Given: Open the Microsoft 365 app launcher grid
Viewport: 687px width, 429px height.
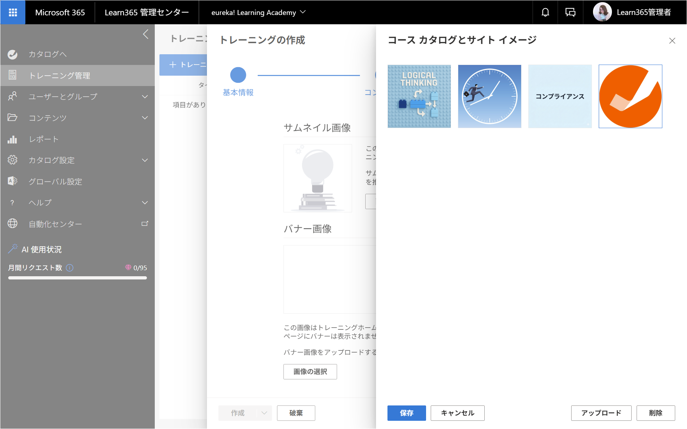Looking at the screenshot, I should pyautogui.click(x=13, y=12).
